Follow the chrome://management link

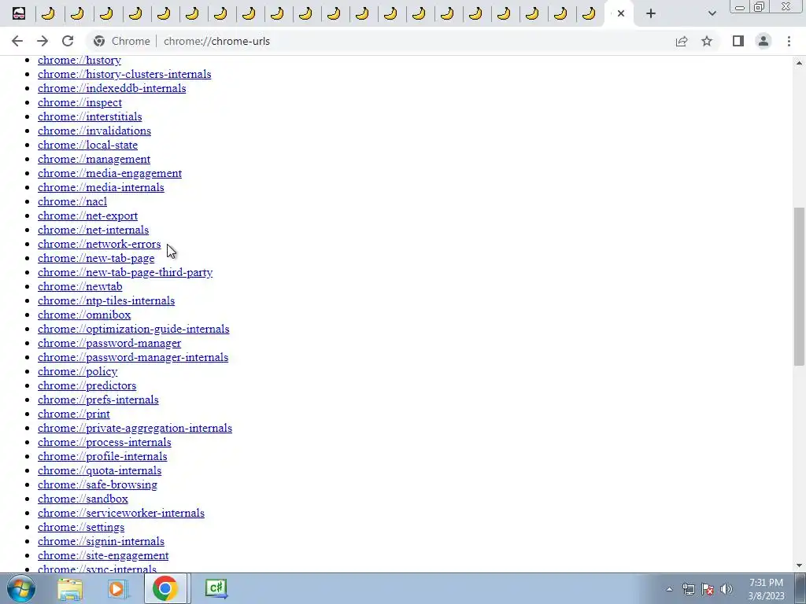click(x=94, y=159)
